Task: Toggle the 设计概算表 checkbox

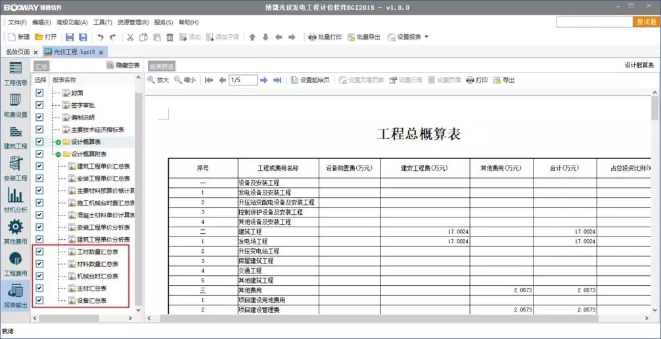Action: tap(39, 142)
